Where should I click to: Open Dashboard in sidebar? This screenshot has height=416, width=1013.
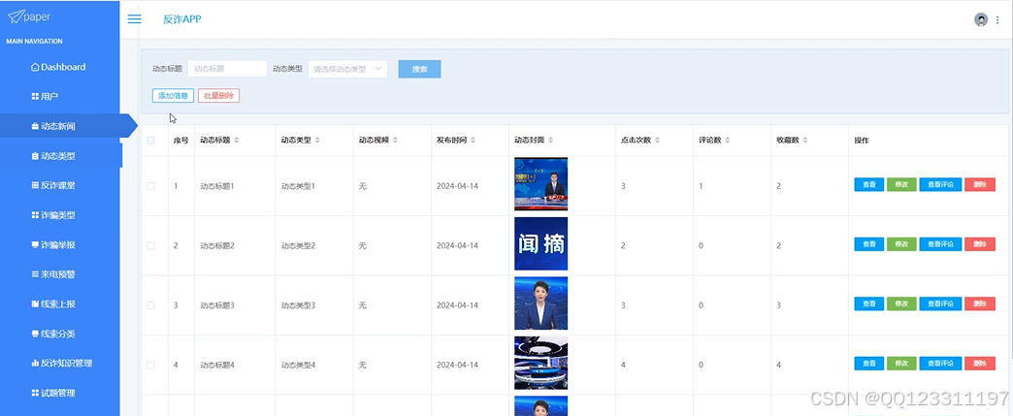click(x=59, y=67)
